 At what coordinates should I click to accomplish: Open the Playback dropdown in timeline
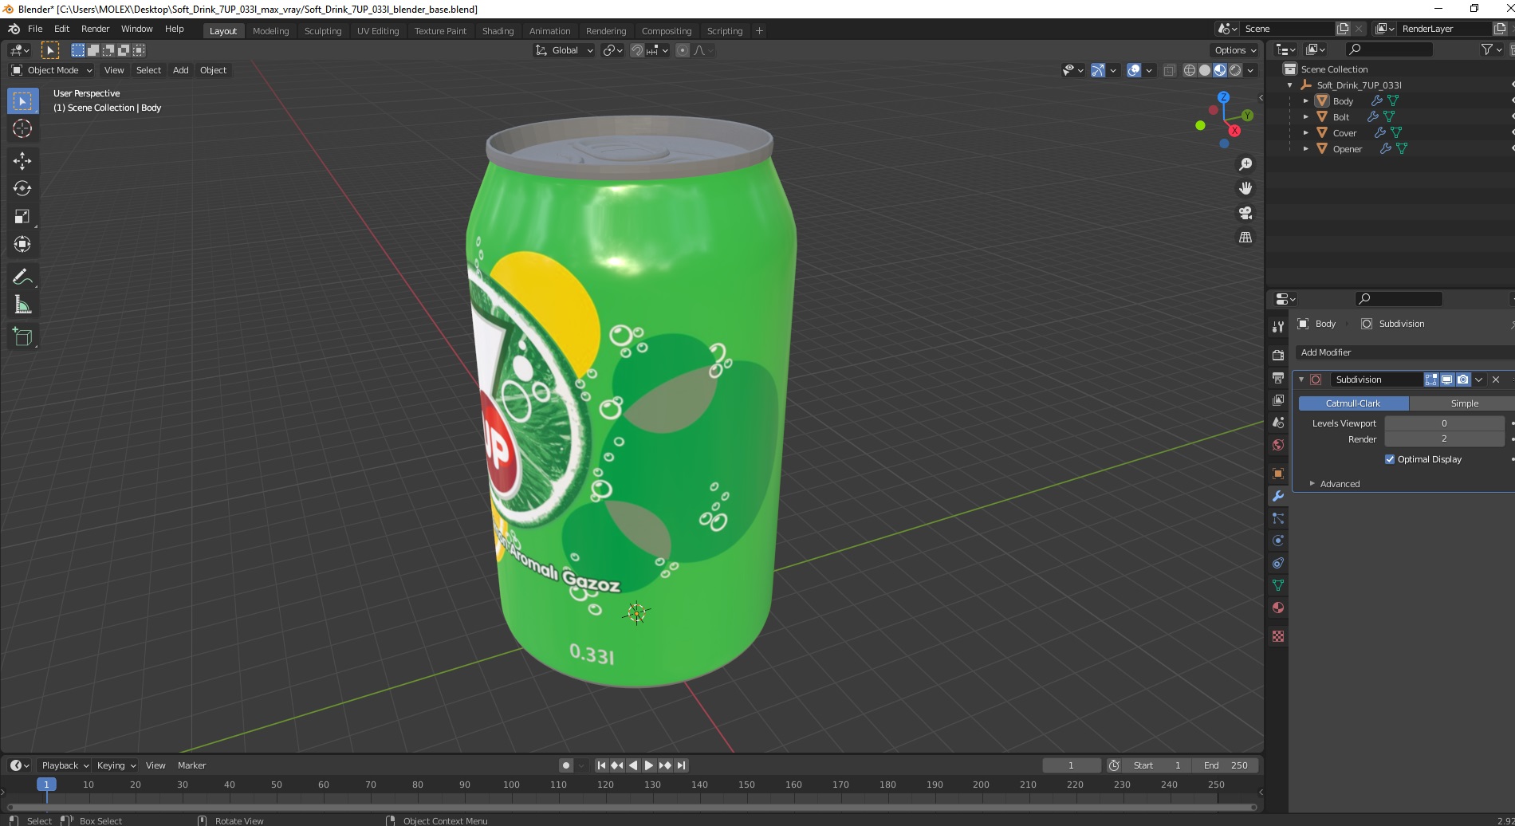[x=65, y=765]
